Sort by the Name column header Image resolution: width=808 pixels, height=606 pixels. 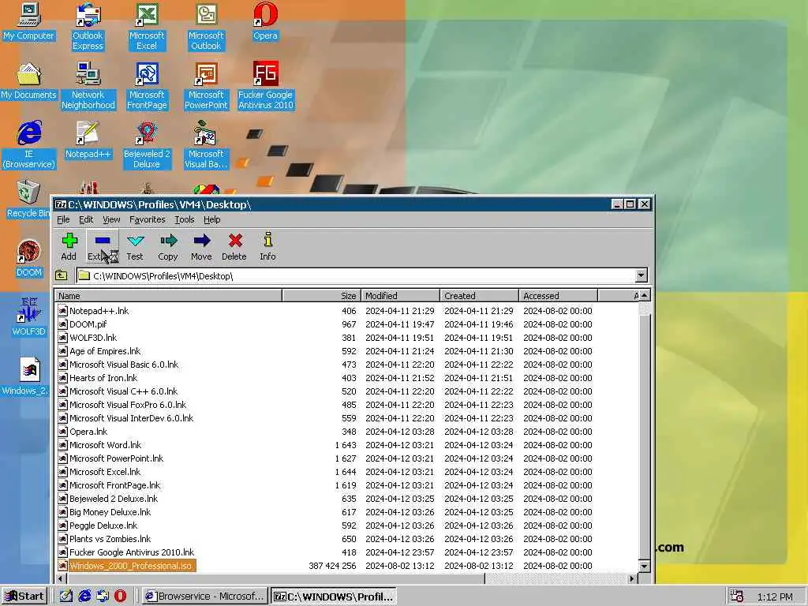pos(169,296)
